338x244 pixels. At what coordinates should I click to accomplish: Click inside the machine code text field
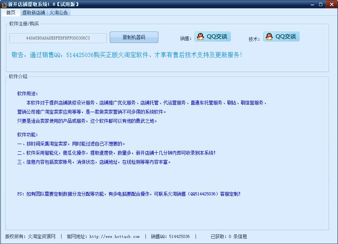[58, 38]
